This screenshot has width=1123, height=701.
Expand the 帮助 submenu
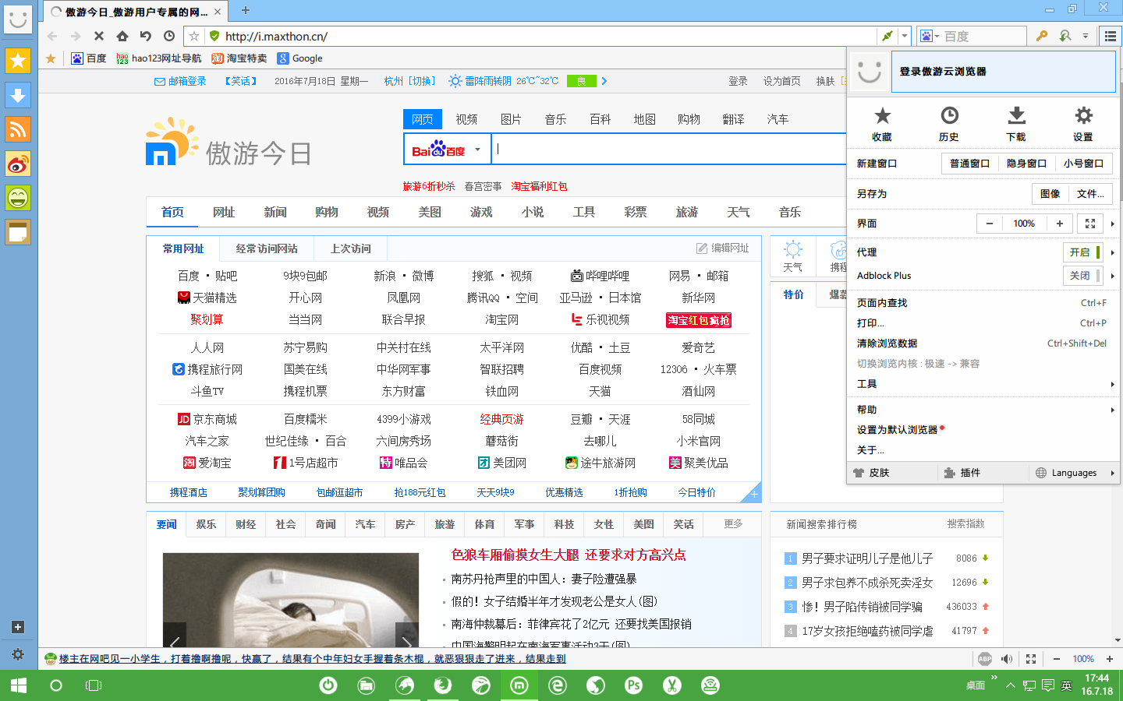click(x=983, y=410)
